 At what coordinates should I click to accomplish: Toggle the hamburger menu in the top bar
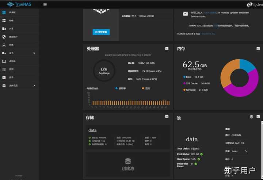45,4
